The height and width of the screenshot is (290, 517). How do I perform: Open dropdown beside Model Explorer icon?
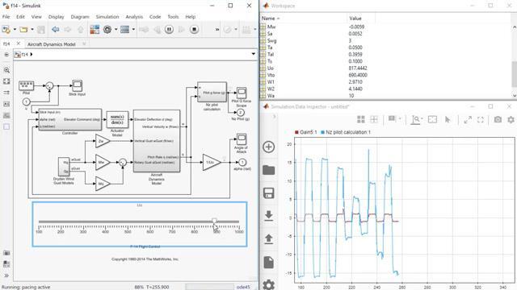(x=133, y=30)
